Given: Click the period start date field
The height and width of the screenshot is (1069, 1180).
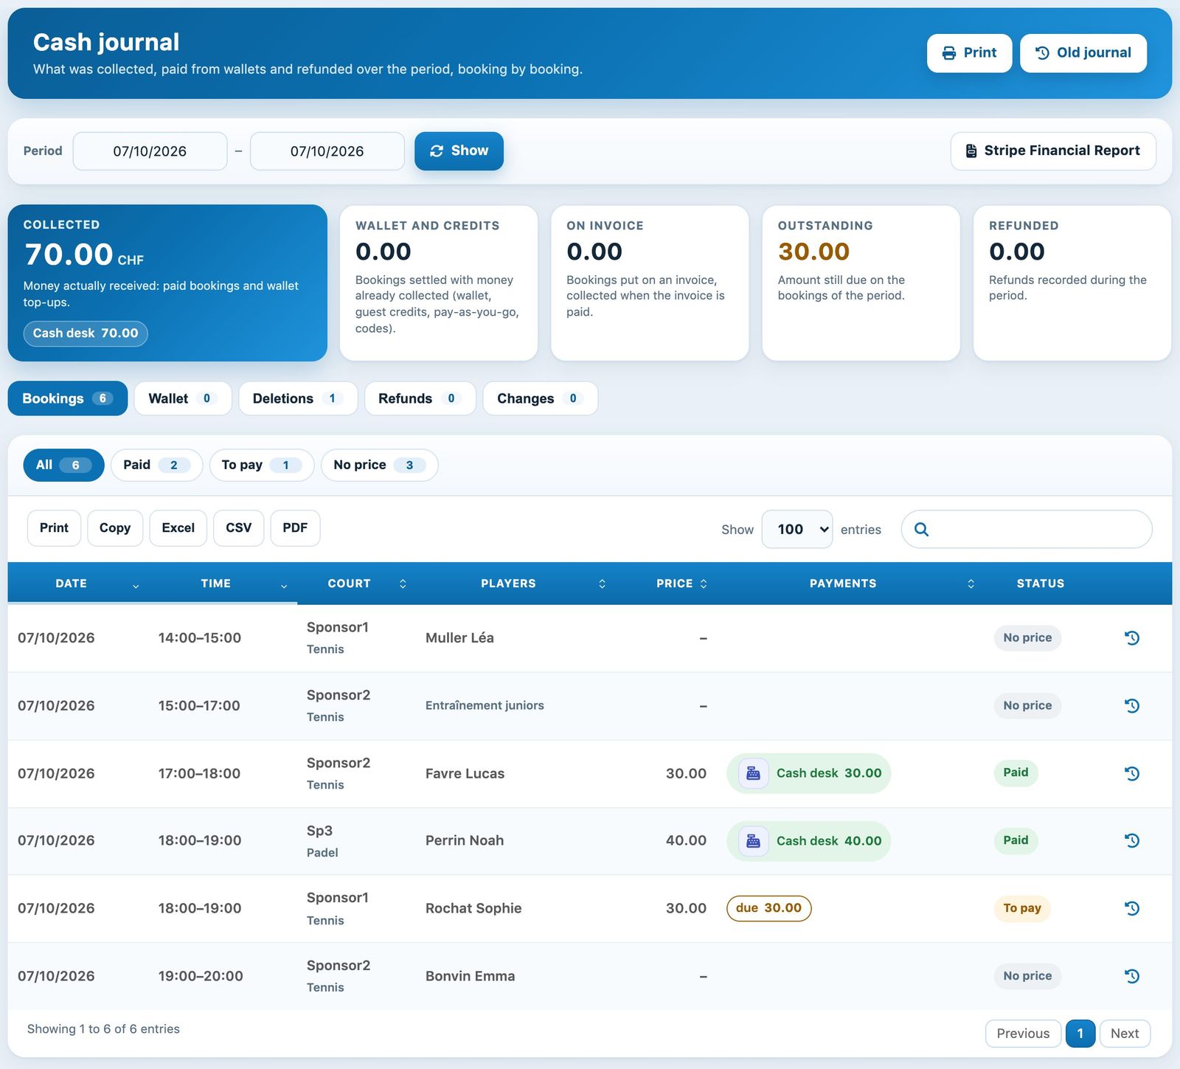Looking at the screenshot, I should point(150,151).
